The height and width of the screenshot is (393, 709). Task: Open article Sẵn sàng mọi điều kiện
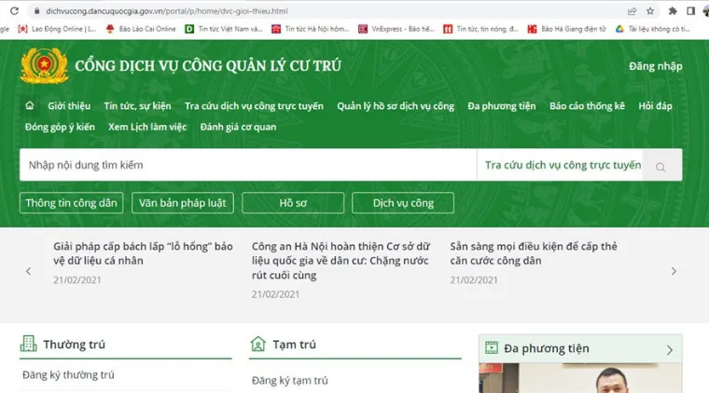pos(534,253)
